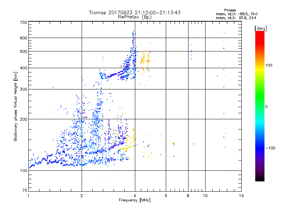This screenshot has width=284, height=213.
Task: Click the x-axis tick label '10'
Action: click(x=205, y=196)
